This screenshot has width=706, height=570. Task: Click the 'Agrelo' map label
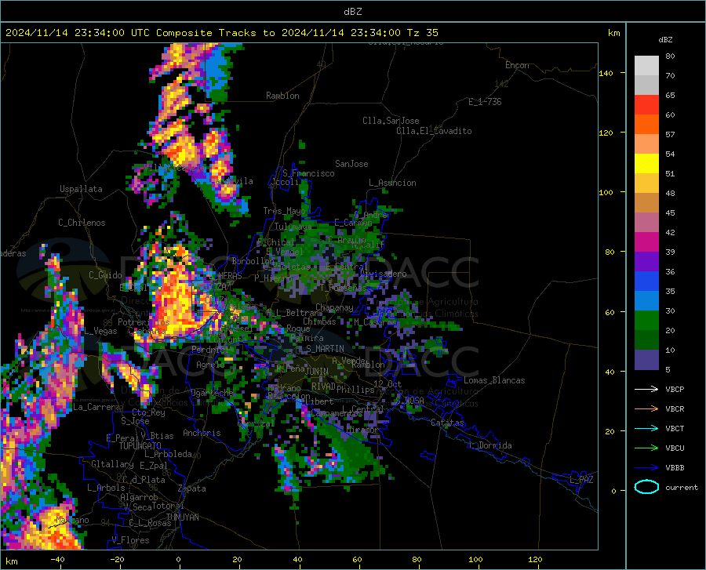click(210, 365)
